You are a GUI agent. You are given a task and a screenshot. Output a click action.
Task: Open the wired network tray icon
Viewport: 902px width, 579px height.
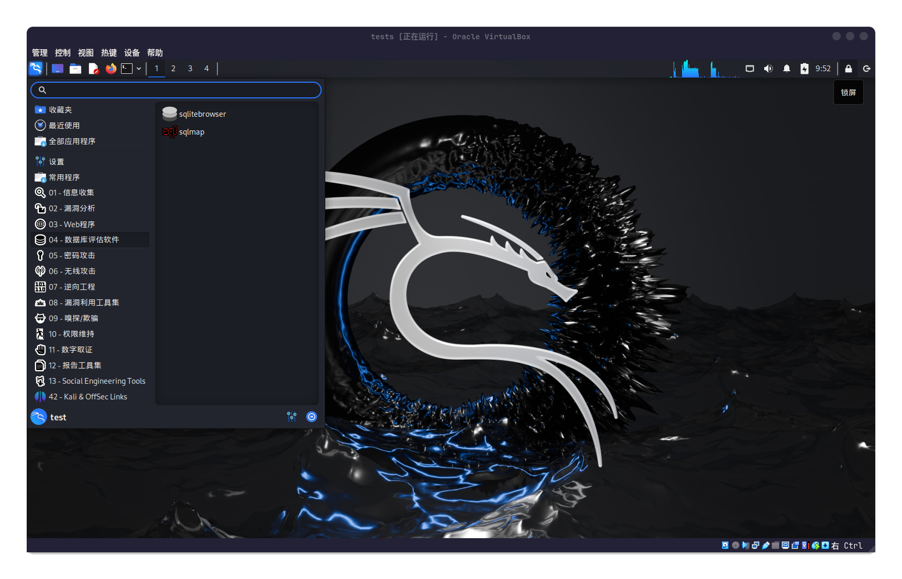click(x=750, y=69)
